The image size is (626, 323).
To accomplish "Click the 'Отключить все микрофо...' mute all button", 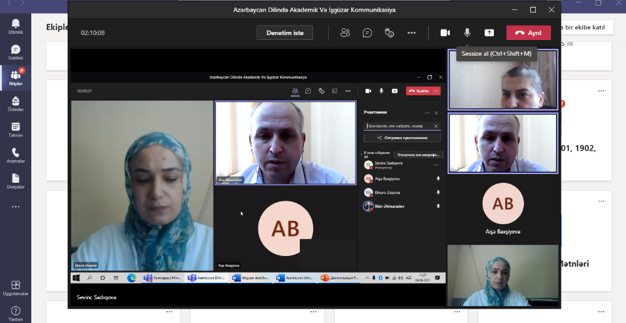I will tap(418, 155).
